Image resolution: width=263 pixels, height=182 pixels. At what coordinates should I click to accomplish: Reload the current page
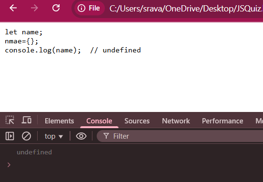click(56, 8)
